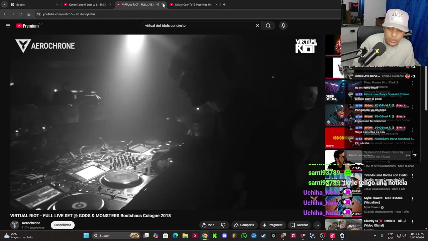Save video with Guardar button
This screenshot has height=241, width=428.
[299, 225]
